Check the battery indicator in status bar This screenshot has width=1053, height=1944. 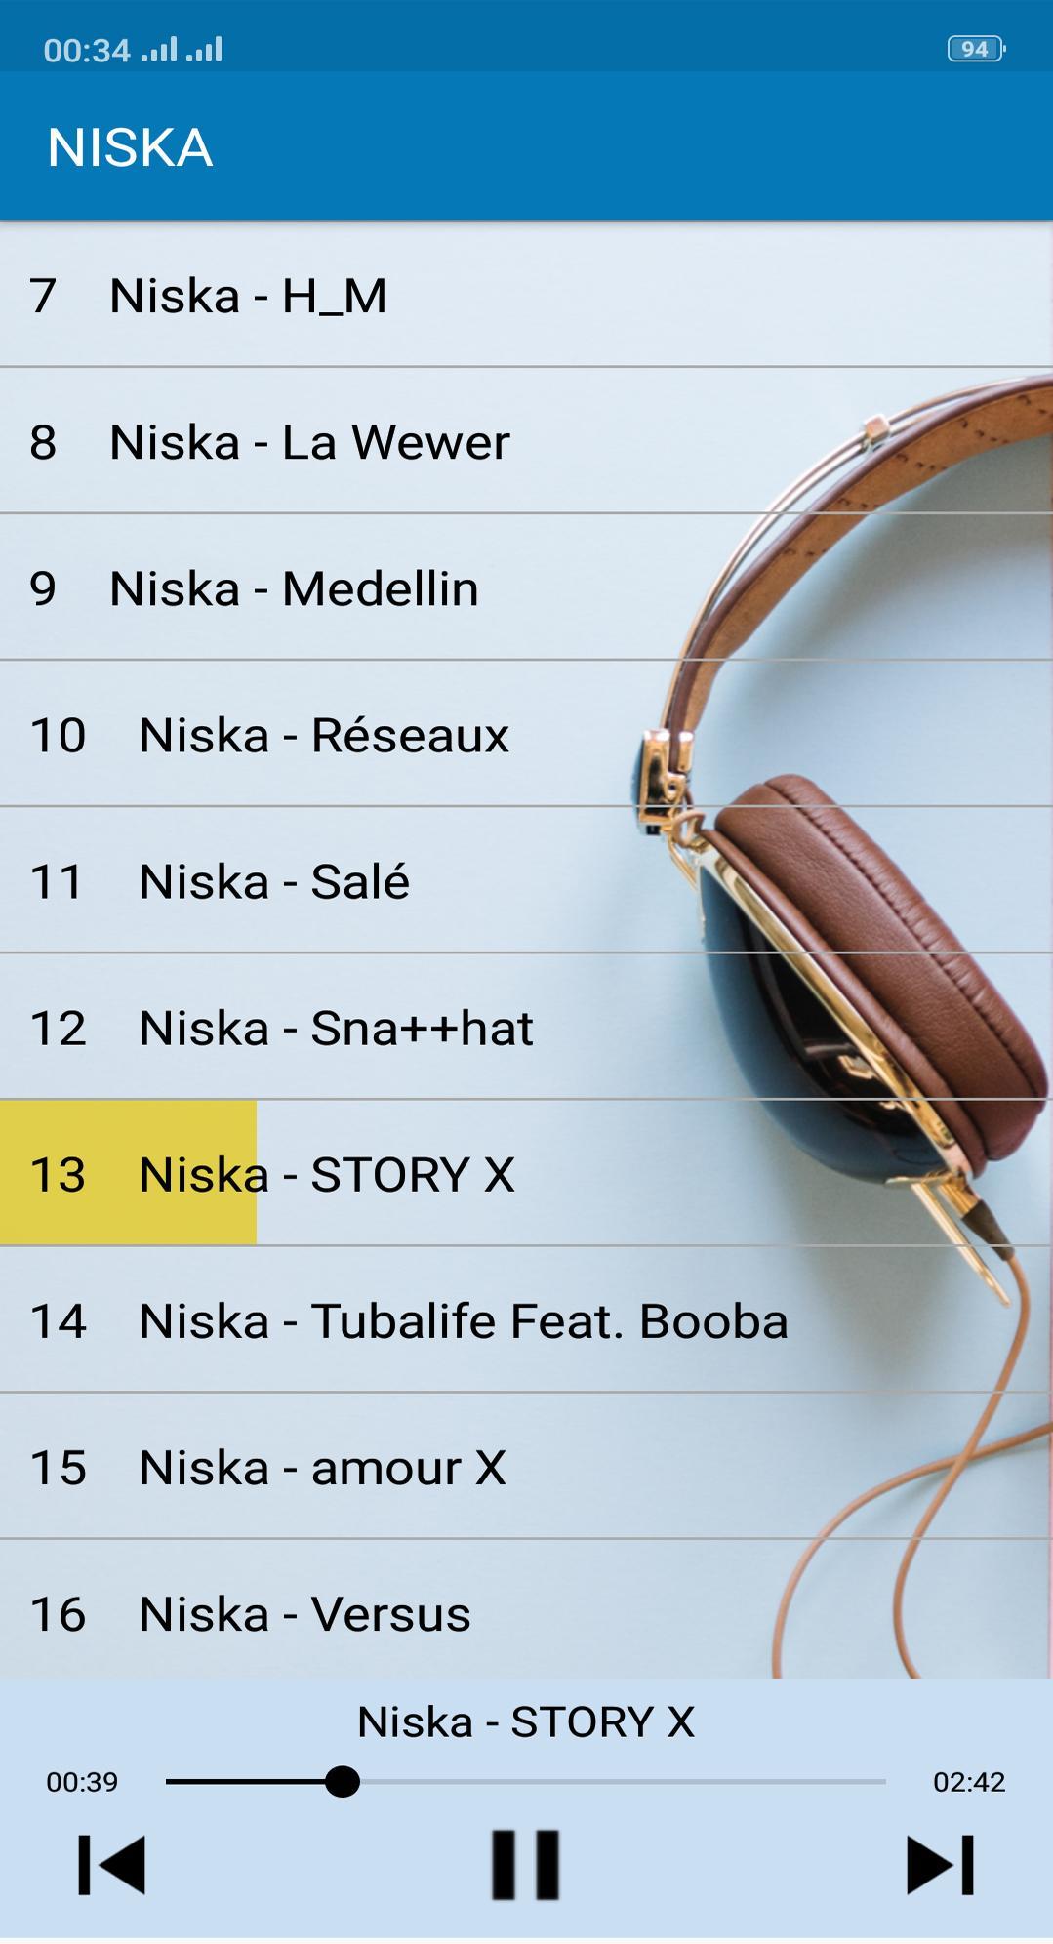[975, 49]
